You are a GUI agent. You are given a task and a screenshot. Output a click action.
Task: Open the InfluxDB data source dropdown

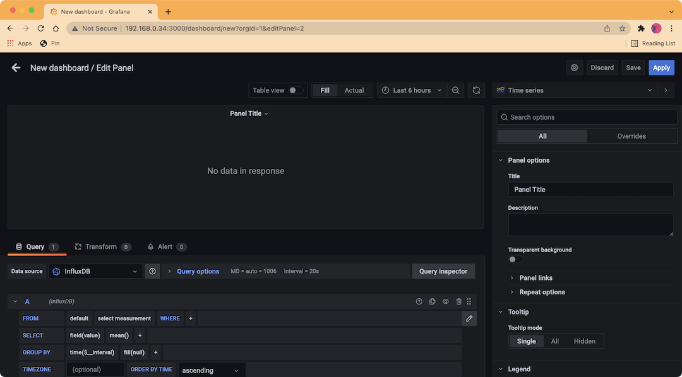click(95, 271)
